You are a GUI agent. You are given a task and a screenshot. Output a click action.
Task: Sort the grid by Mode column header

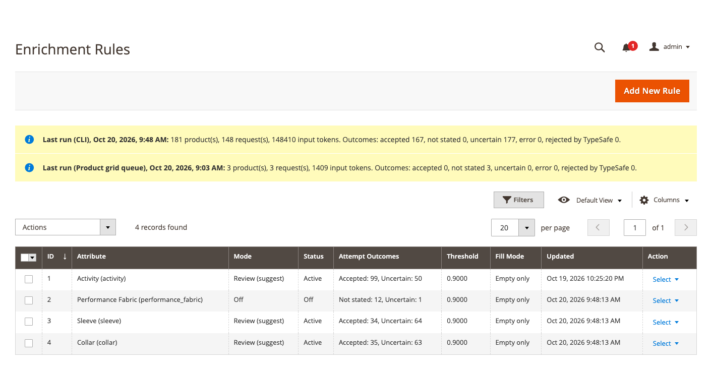tap(264, 257)
